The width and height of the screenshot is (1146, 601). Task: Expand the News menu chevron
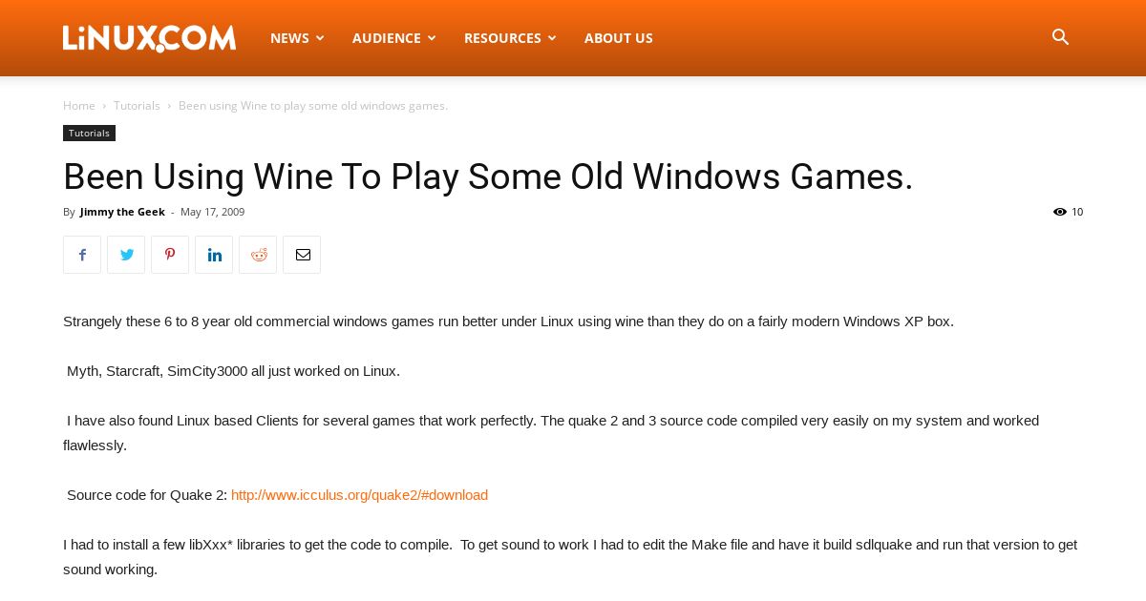320,38
